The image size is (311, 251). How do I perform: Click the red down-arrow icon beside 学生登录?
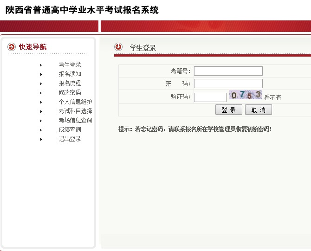tap(118, 47)
